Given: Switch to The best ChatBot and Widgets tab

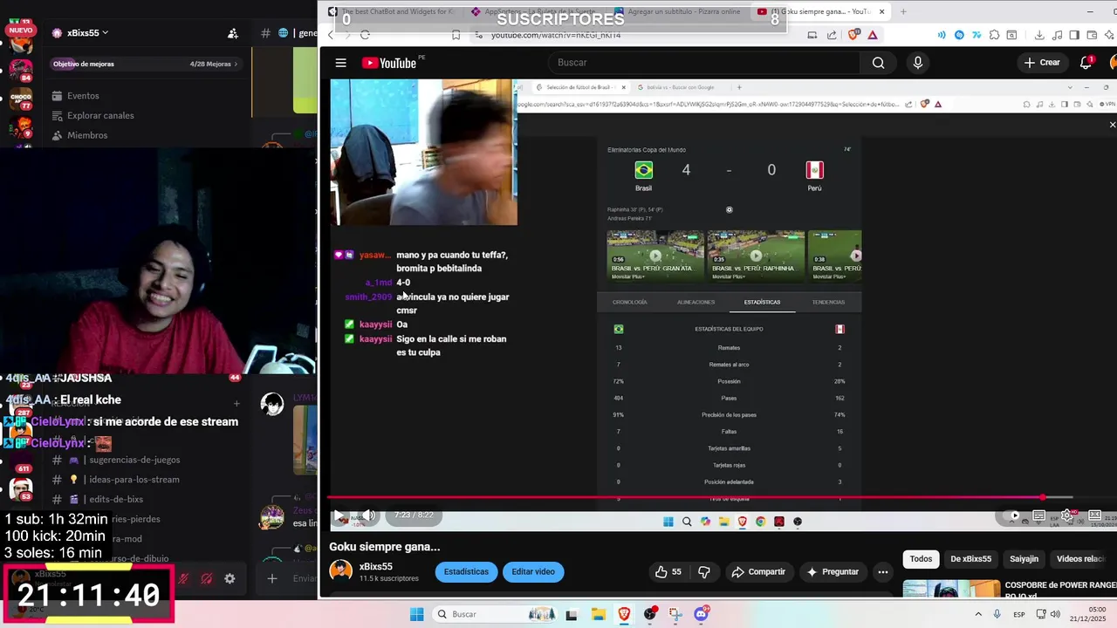Looking at the screenshot, I should pos(391,11).
